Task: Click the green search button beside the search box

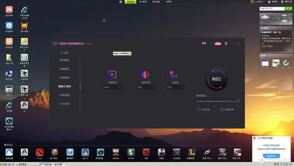Action: coord(288,9)
